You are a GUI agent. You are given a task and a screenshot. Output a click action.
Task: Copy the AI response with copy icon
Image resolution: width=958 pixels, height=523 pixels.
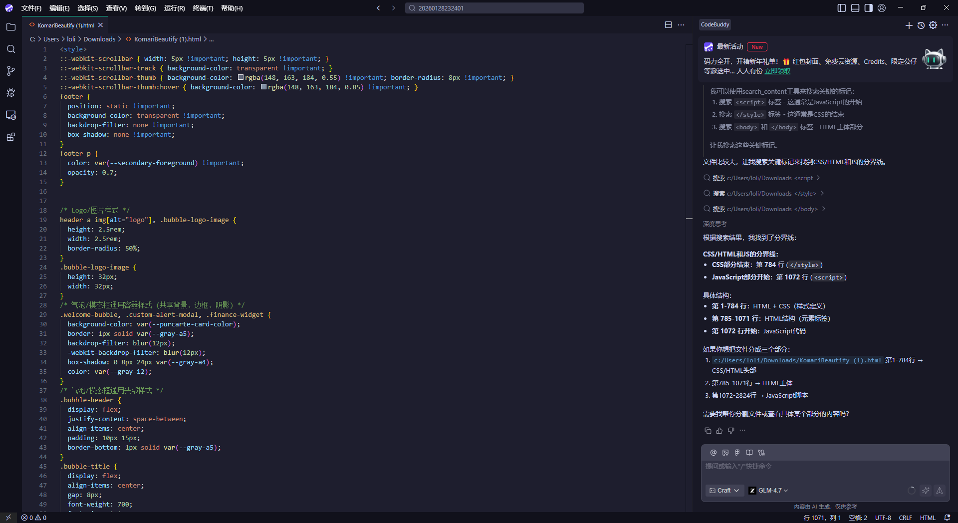pyautogui.click(x=708, y=430)
